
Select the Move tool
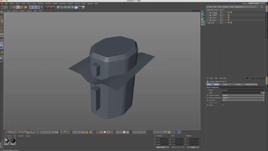15,7
